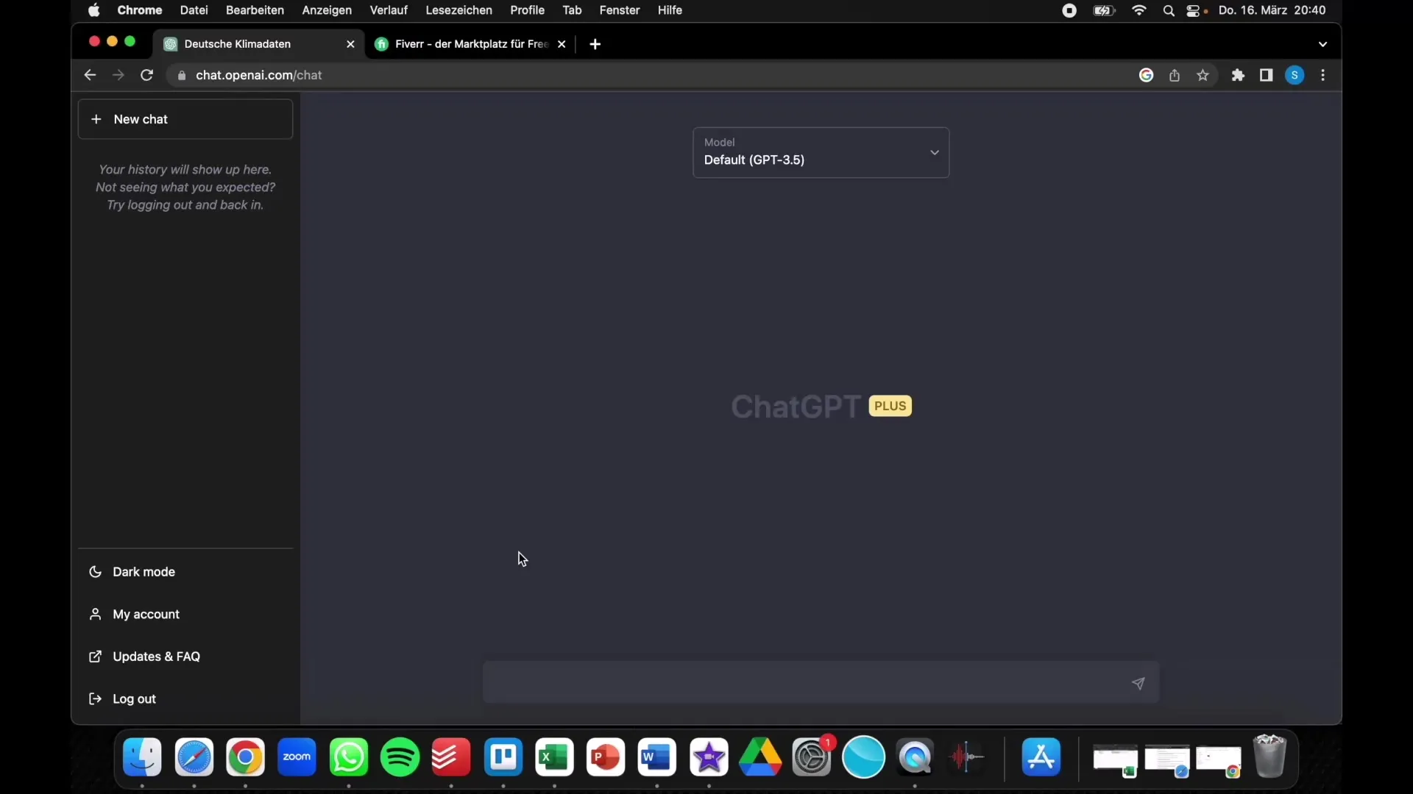Viewport: 1413px width, 794px height.
Task: Select the Dark mode toggle
Action: (143, 571)
